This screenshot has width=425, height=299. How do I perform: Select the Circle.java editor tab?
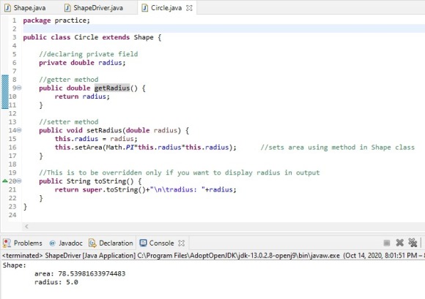166,8
